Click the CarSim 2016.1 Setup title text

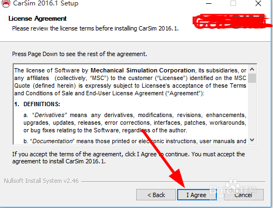[46, 3]
